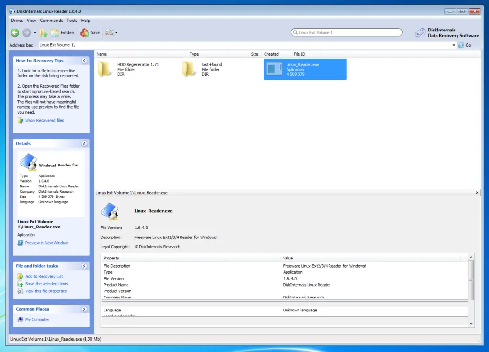
Task: Collapse the How-to: Recovery Tips panel
Action: point(84,61)
